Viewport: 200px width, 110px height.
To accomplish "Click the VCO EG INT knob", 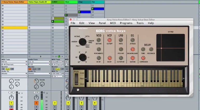I will pyautogui.click(x=99, y=58).
